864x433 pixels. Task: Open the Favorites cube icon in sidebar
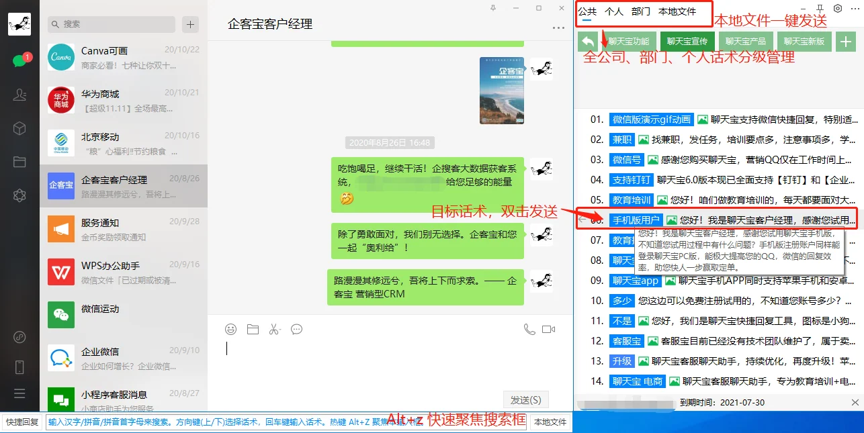point(19,128)
